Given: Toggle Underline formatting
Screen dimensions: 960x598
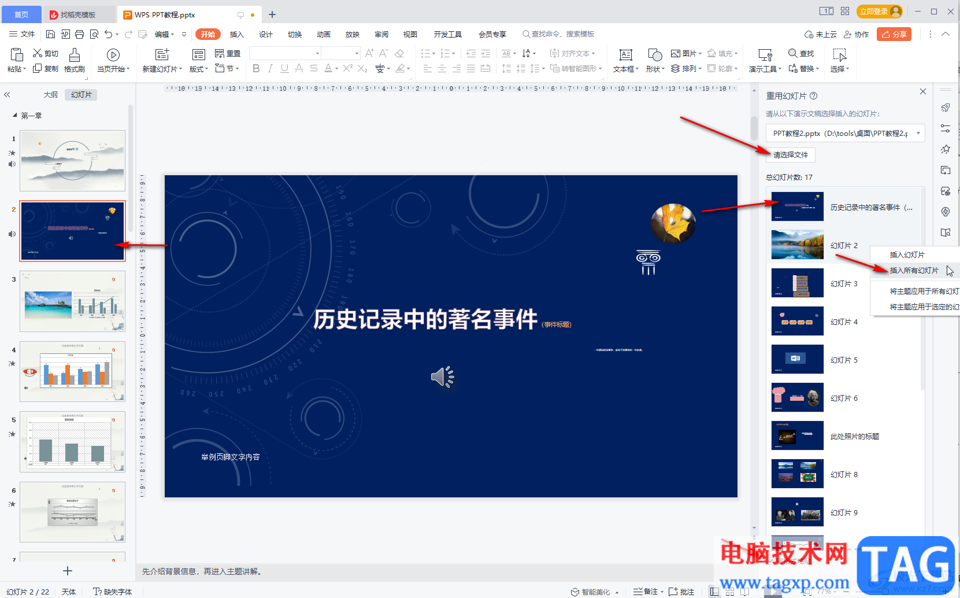Looking at the screenshot, I should [284, 68].
